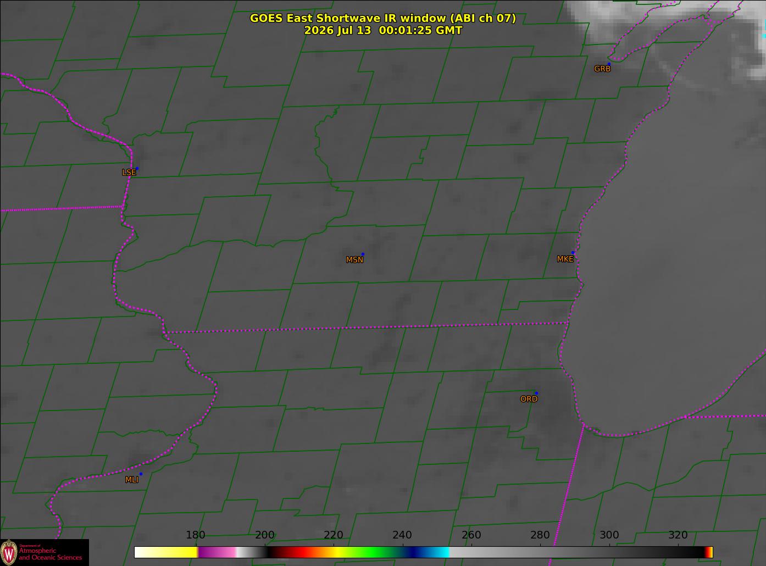Click the 2026 Jul 13 timestamp text

coord(383,30)
